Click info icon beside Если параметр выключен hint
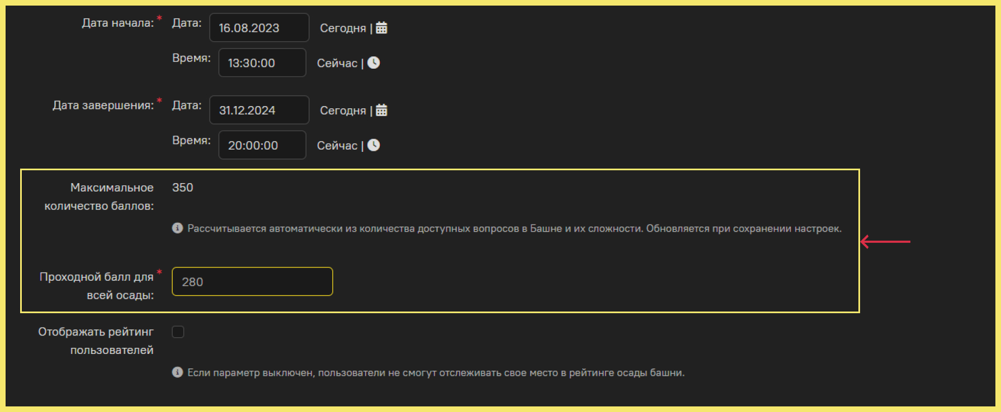1001x412 pixels. pos(177,372)
